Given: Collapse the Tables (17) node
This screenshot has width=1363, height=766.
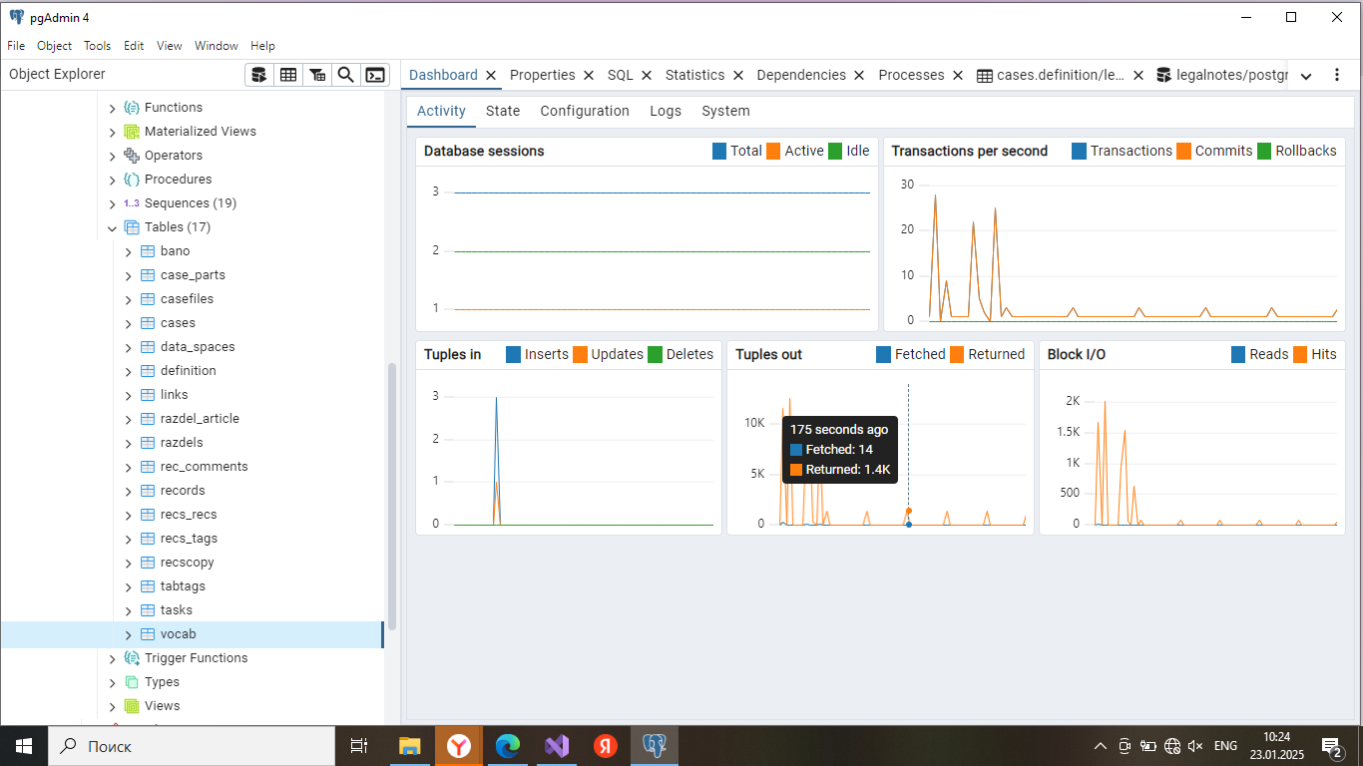Looking at the screenshot, I should coord(112,227).
